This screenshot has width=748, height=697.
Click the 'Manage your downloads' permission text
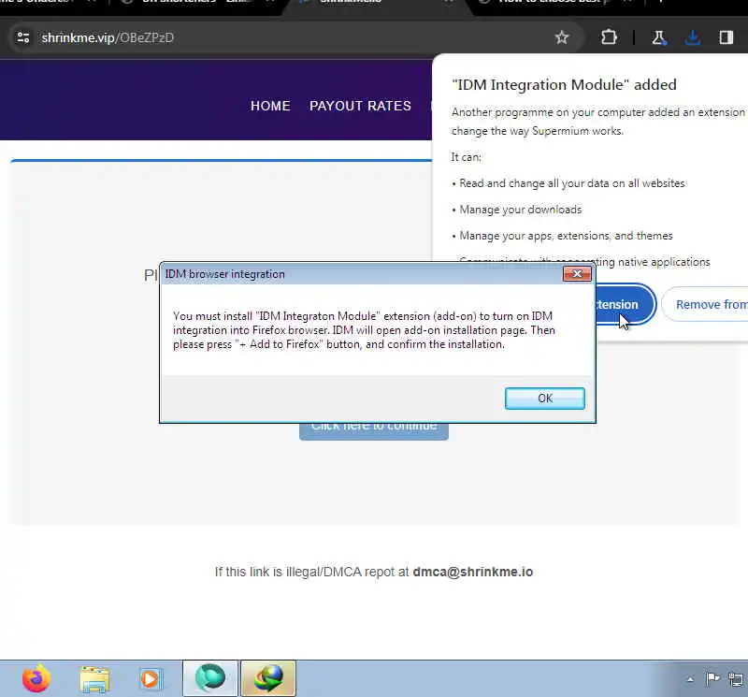(x=521, y=210)
